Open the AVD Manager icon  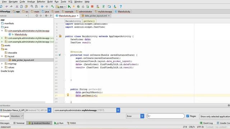[98, 6]
